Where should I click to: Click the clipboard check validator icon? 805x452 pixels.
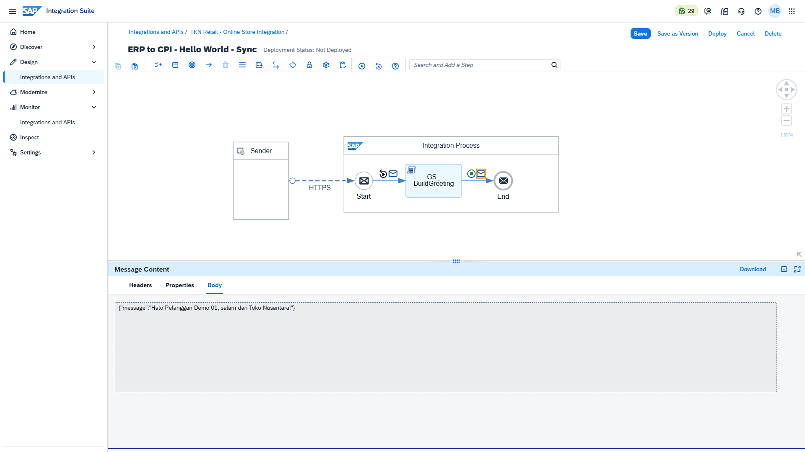coord(343,65)
